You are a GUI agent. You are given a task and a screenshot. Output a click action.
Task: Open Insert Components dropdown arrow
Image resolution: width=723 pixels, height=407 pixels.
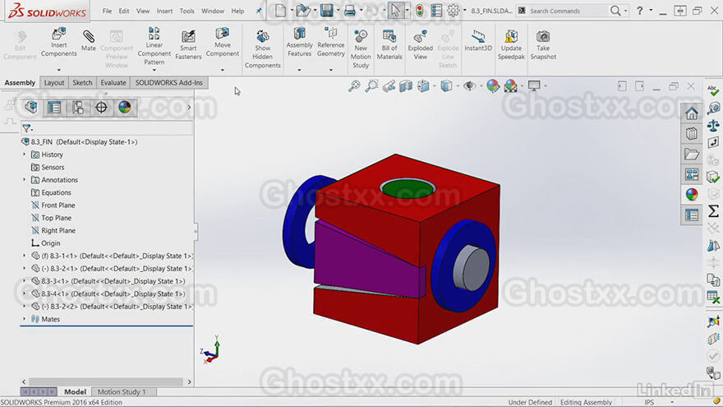pyautogui.click(x=59, y=70)
